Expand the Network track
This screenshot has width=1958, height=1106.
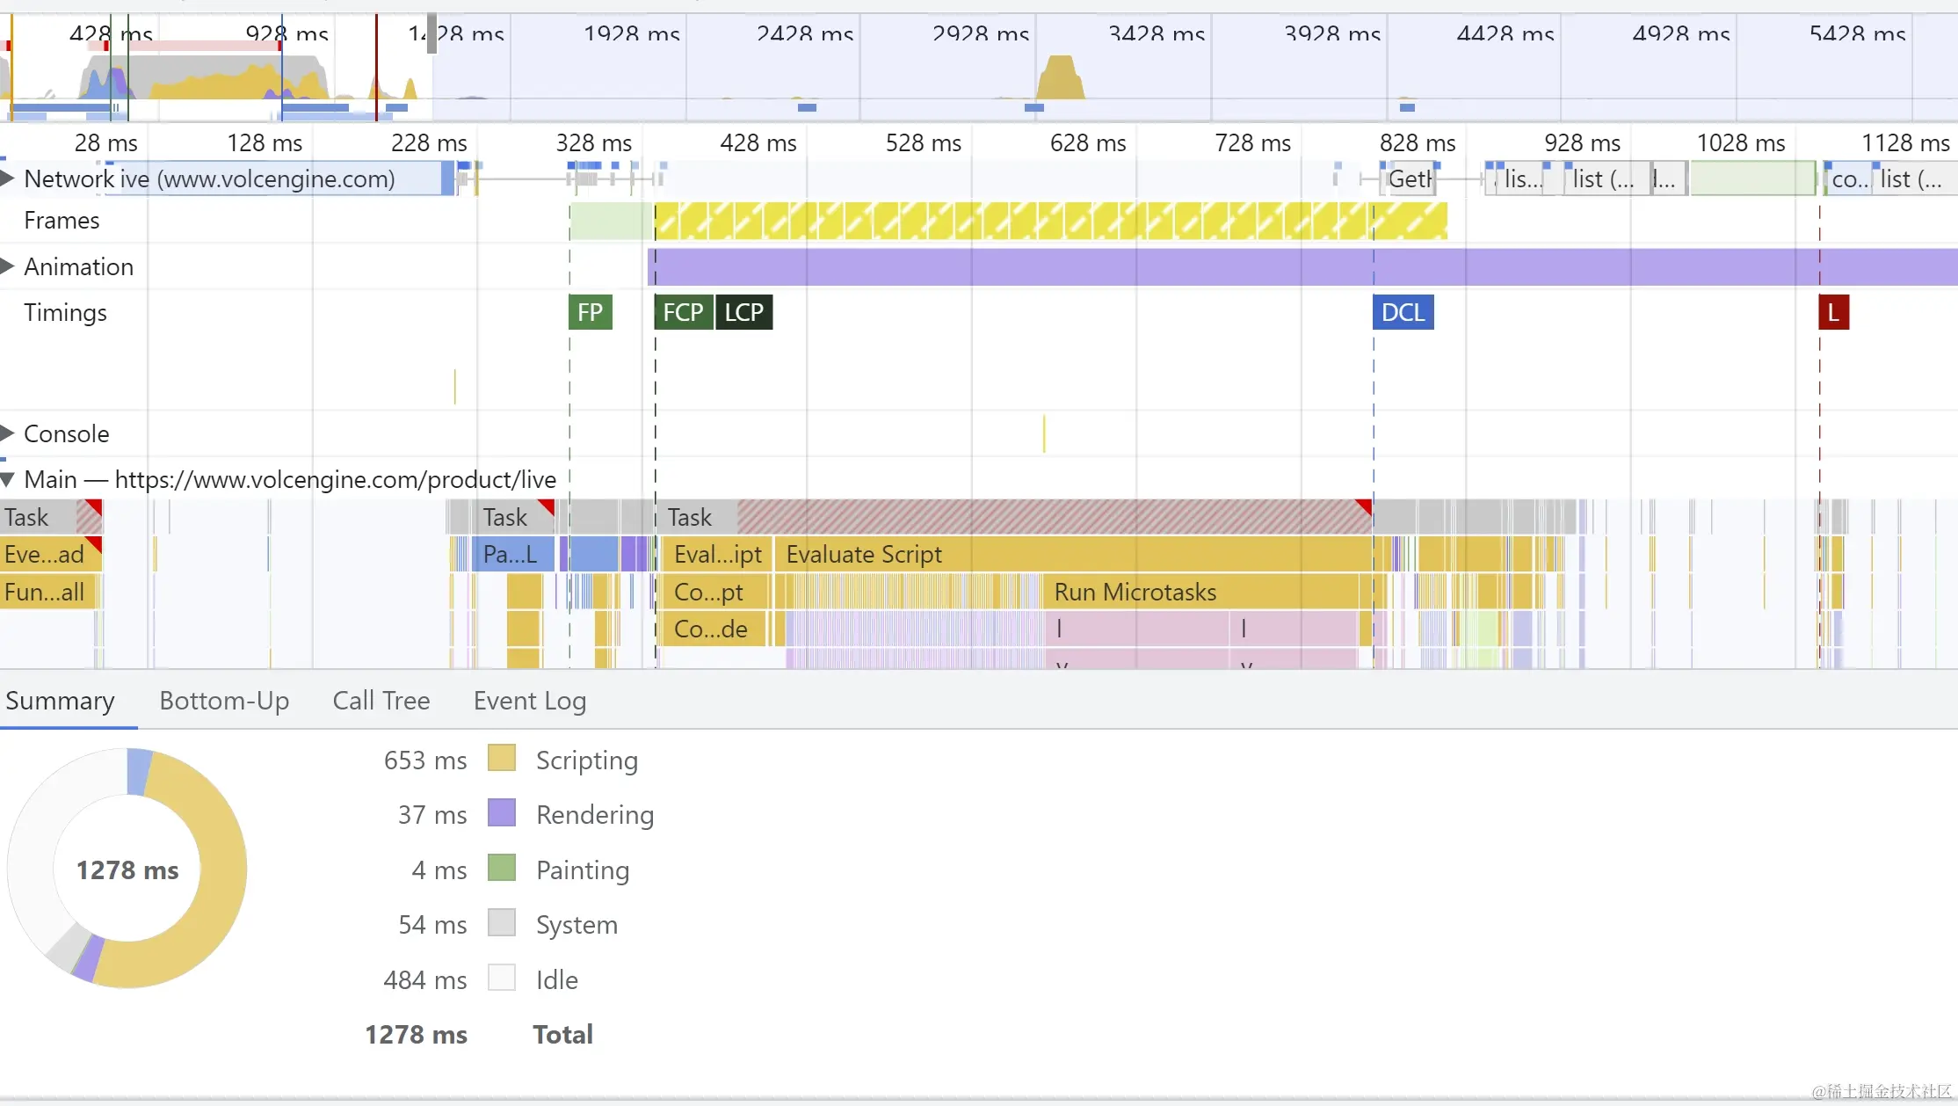click(x=8, y=178)
